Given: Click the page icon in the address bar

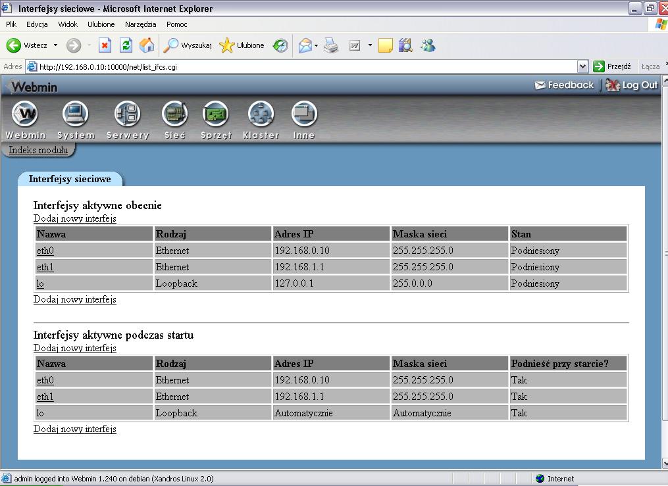Looking at the screenshot, I should [x=32, y=66].
